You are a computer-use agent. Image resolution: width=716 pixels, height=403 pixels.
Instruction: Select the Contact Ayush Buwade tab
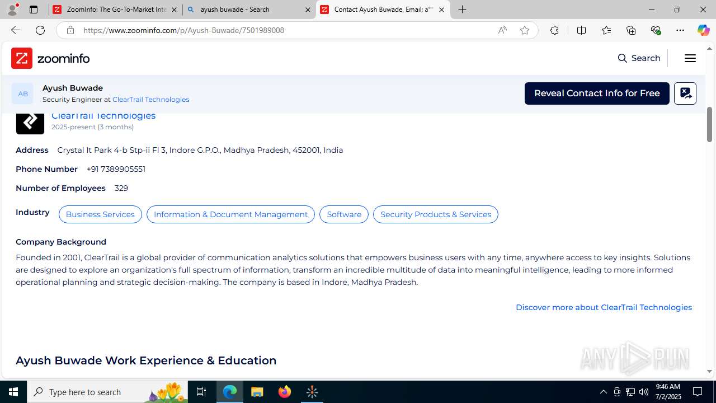(x=383, y=10)
